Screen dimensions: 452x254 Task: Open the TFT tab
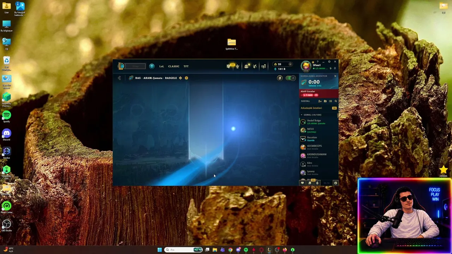(186, 66)
